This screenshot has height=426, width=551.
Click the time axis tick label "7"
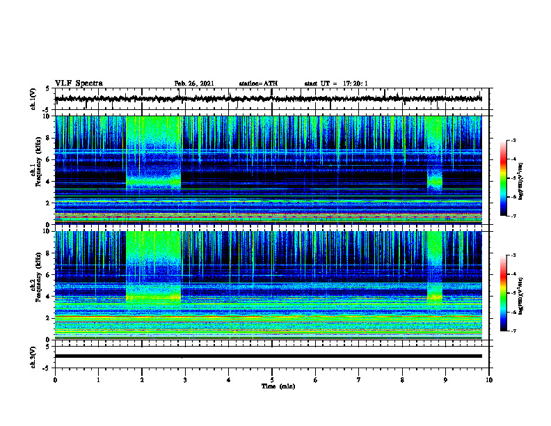pyautogui.click(x=359, y=380)
